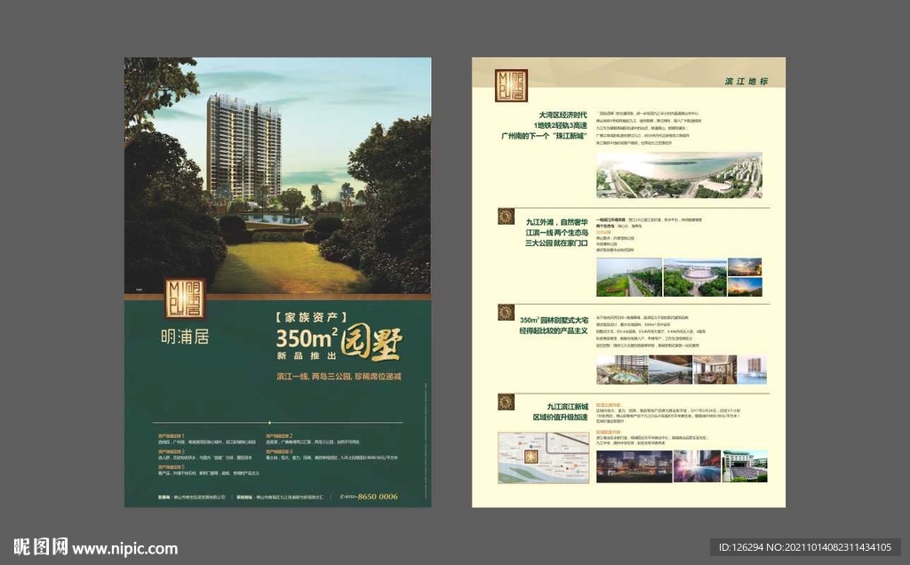Screen dimensions: 910x565
Task: Click the 滨江地标 title in the header band
Action: tap(746, 81)
